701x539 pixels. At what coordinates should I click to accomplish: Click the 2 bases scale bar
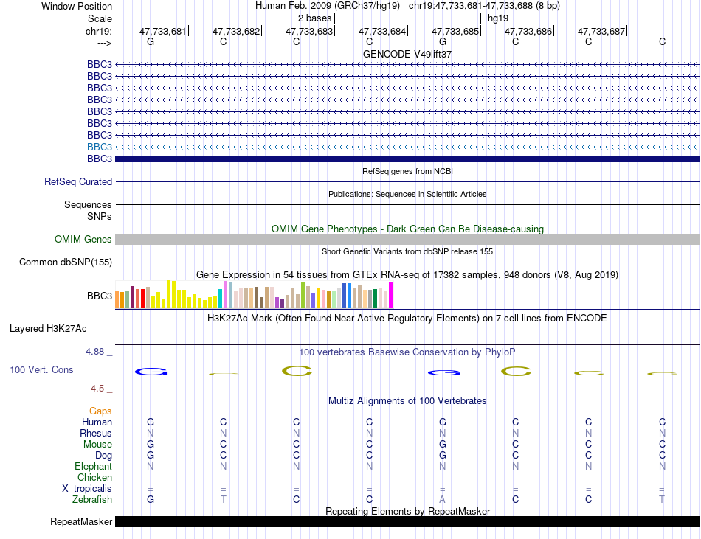(407, 18)
